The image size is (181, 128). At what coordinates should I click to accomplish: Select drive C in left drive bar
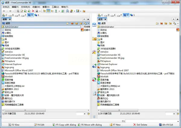pos(5,15)
